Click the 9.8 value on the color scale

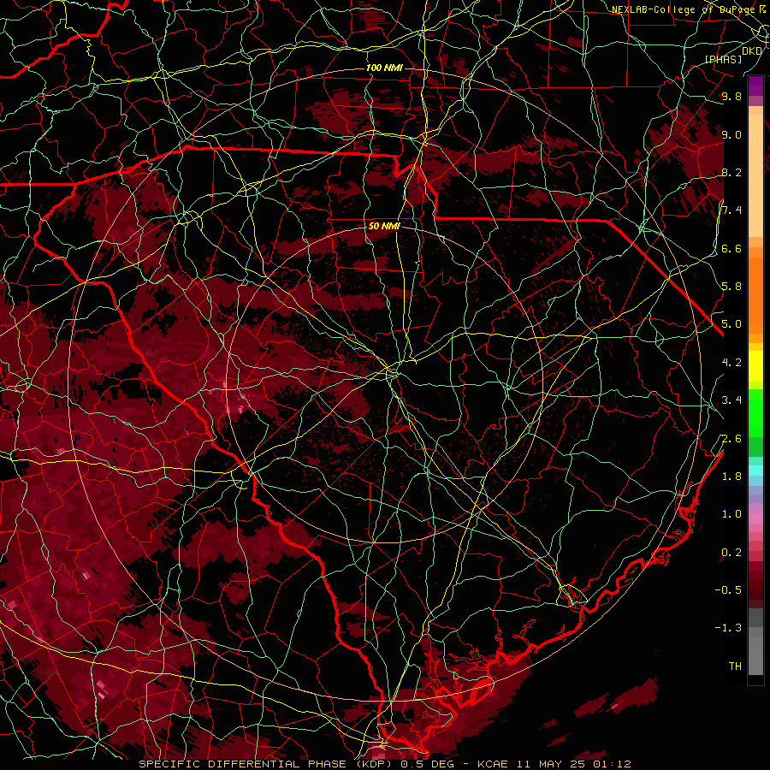pos(731,96)
